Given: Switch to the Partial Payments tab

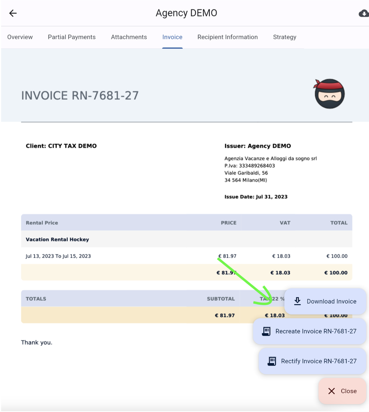Looking at the screenshot, I should click(72, 37).
